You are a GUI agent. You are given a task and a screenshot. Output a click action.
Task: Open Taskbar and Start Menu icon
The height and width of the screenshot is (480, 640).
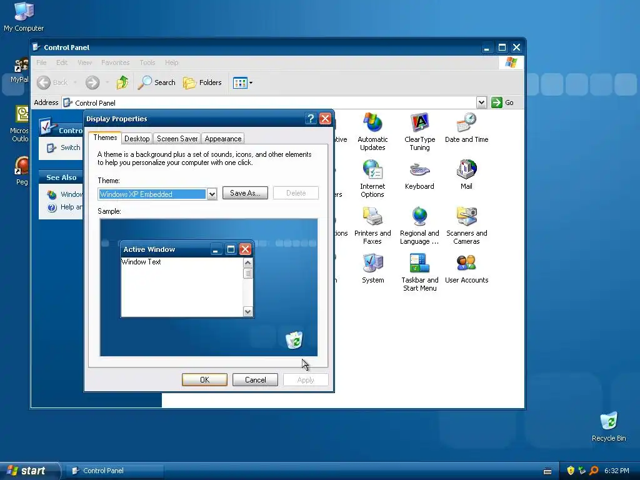pyautogui.click(x=419, y=272)
